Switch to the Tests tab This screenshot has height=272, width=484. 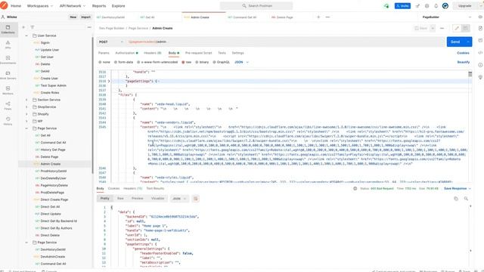[222, 53]
